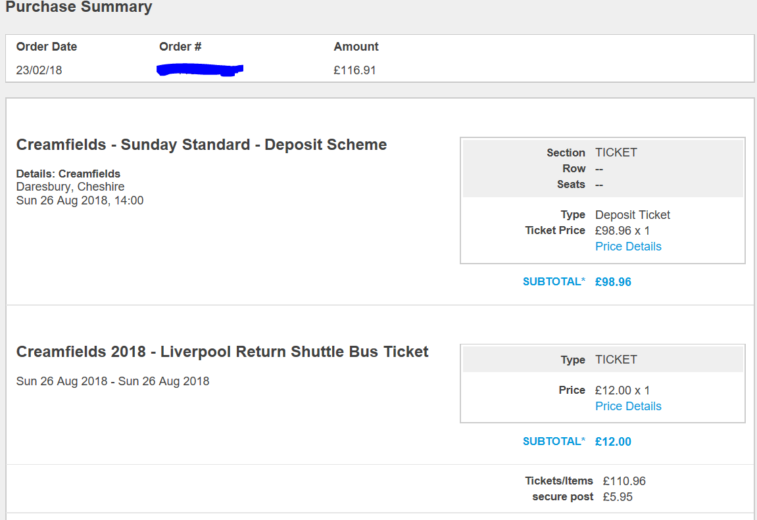Image resolution: width=757 pixels, height=520 pixels.
Task: Click the shuttle bus date range text
Action: pyautogui.click(x=112, y=381)
